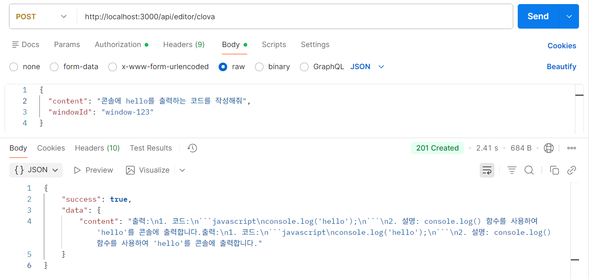Open the response Cookies tab
Image resolution: width=597 pixels, height=279 pixels.
pos(51,148)
